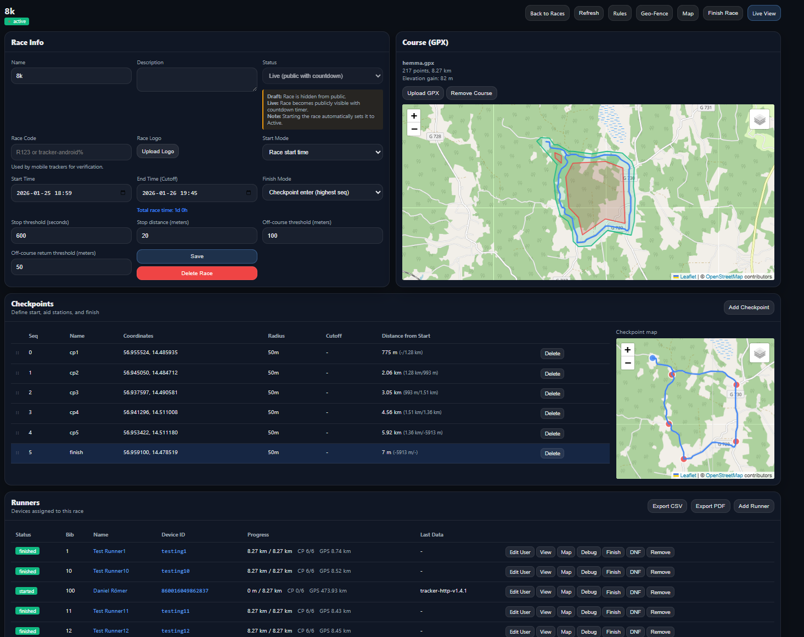The width and height of the screenshot is (804, 637).
Task: Upload a GPX course file
Action: (x=423, y=93)
